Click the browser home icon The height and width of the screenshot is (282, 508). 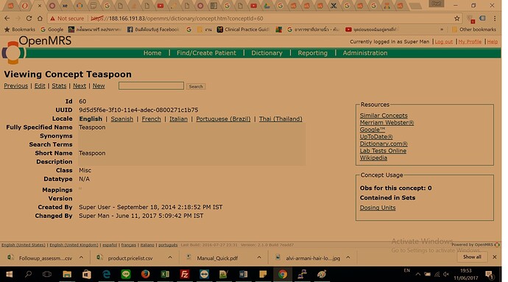40,18
